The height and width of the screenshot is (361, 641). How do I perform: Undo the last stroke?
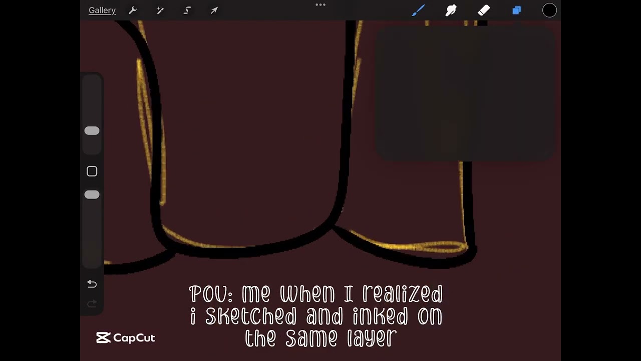[x=92, y=284]
